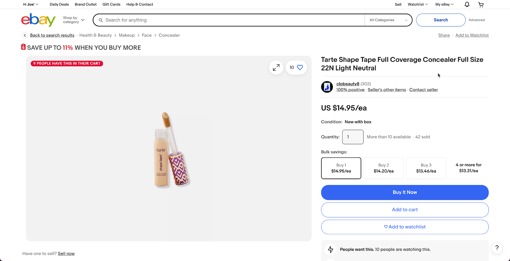Click the 42 sold text
The image size is (510, 261).
tap(423, 137)
